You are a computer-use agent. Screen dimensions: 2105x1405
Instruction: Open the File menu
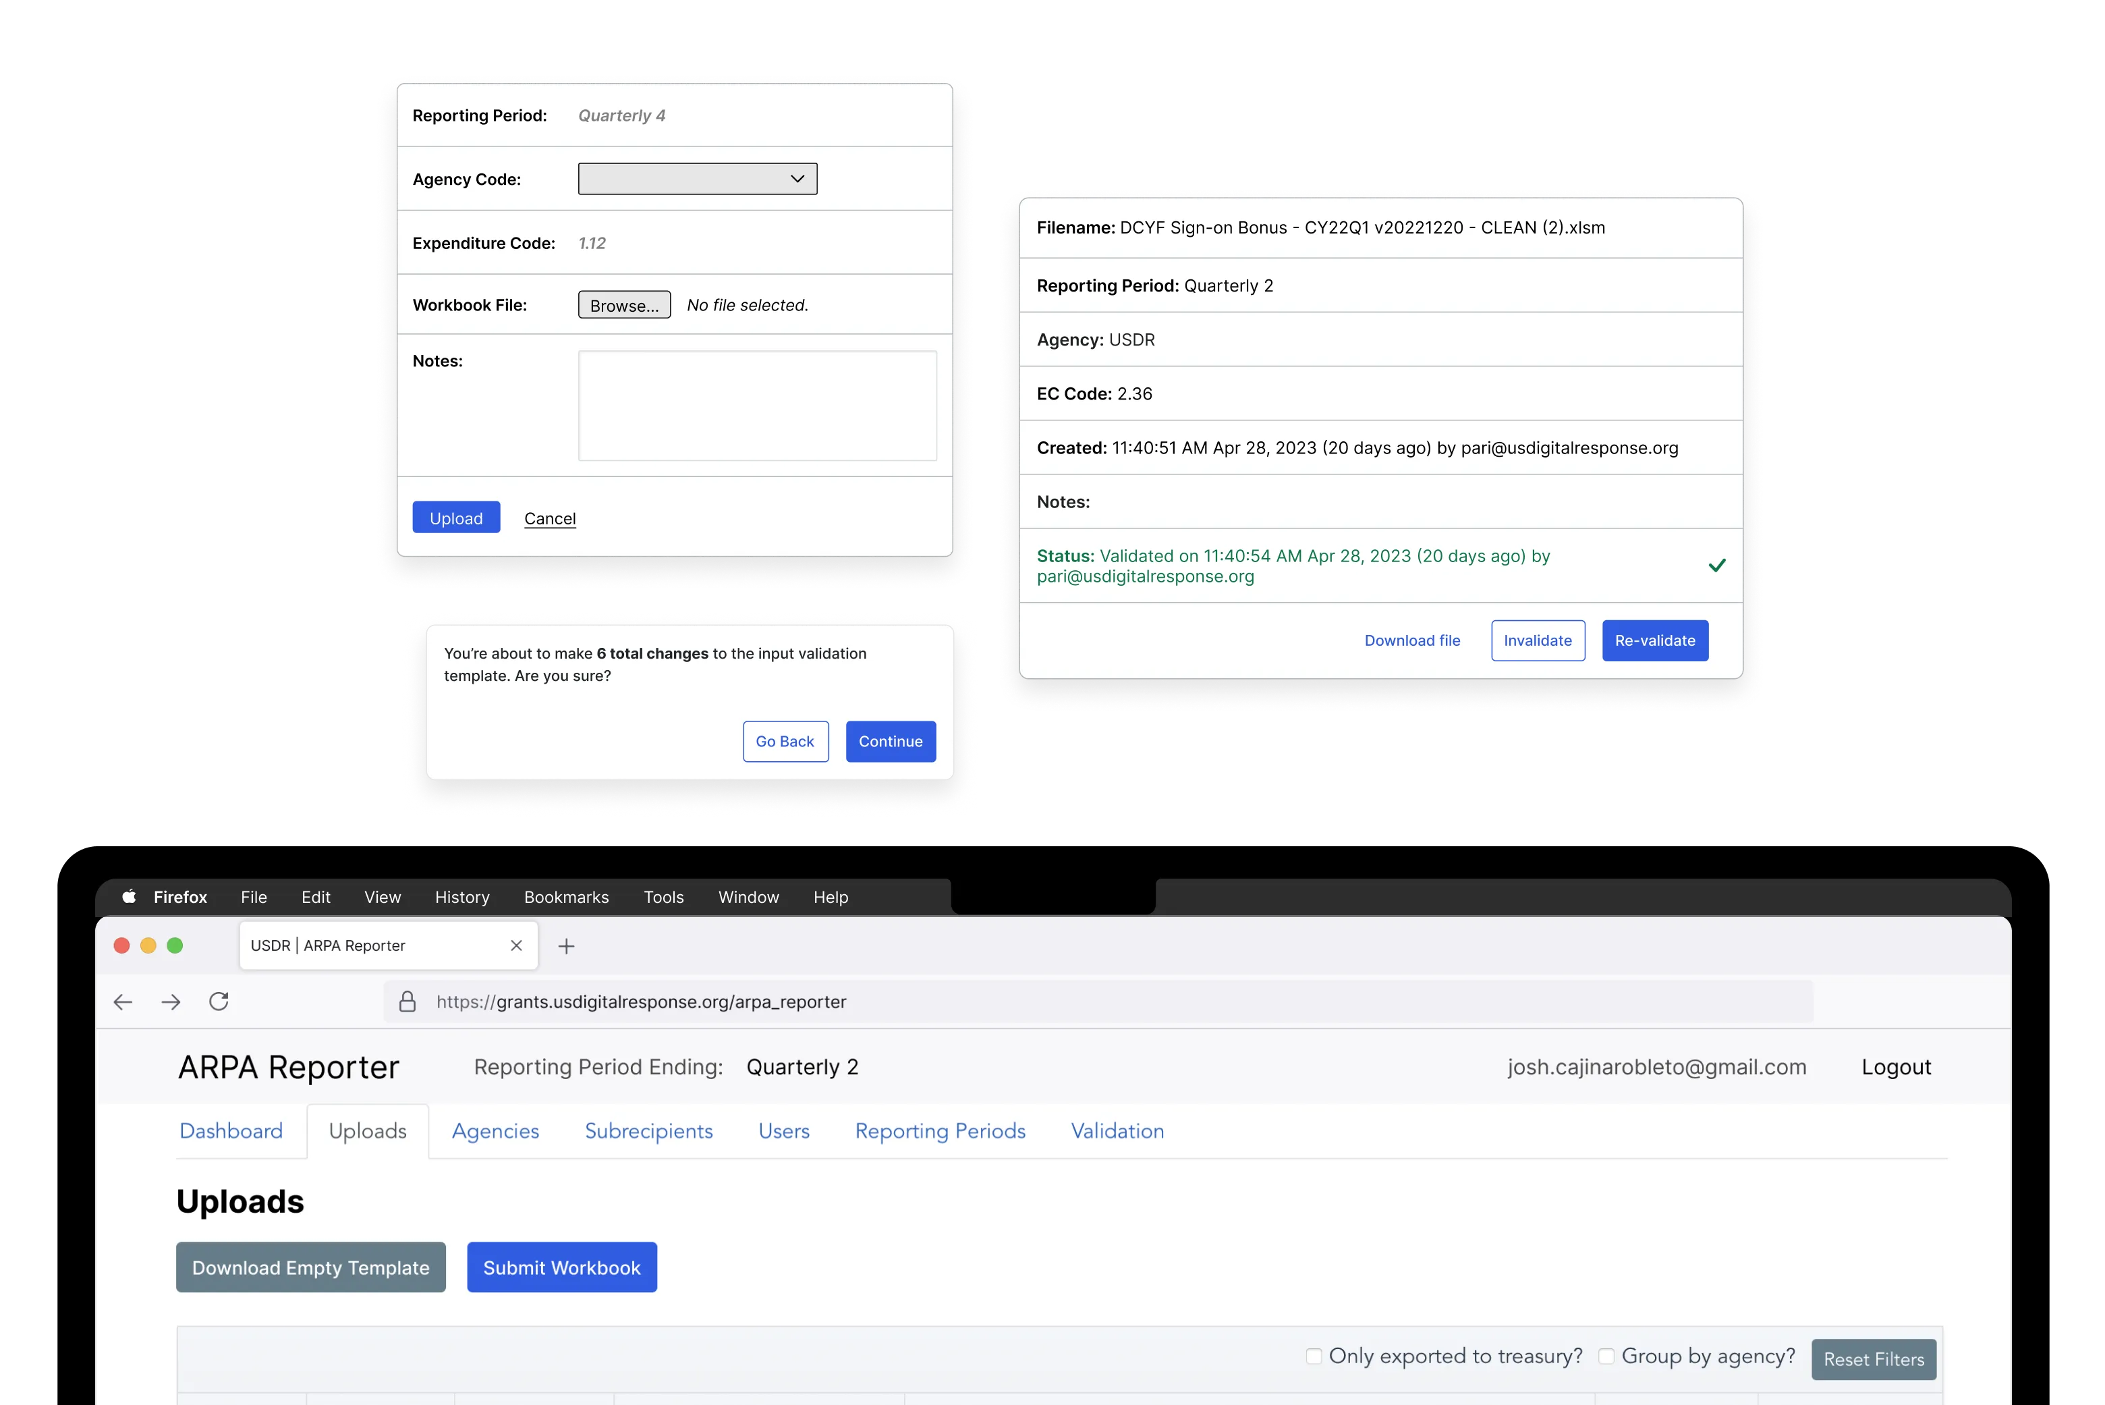point(254,897)
